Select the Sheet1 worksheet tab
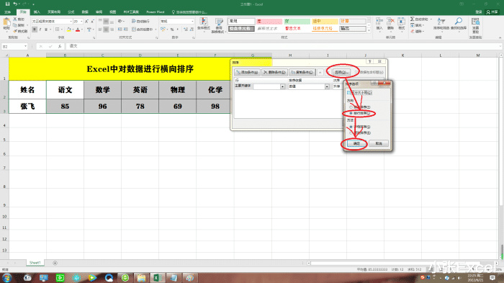 click(x=35, y=263)
